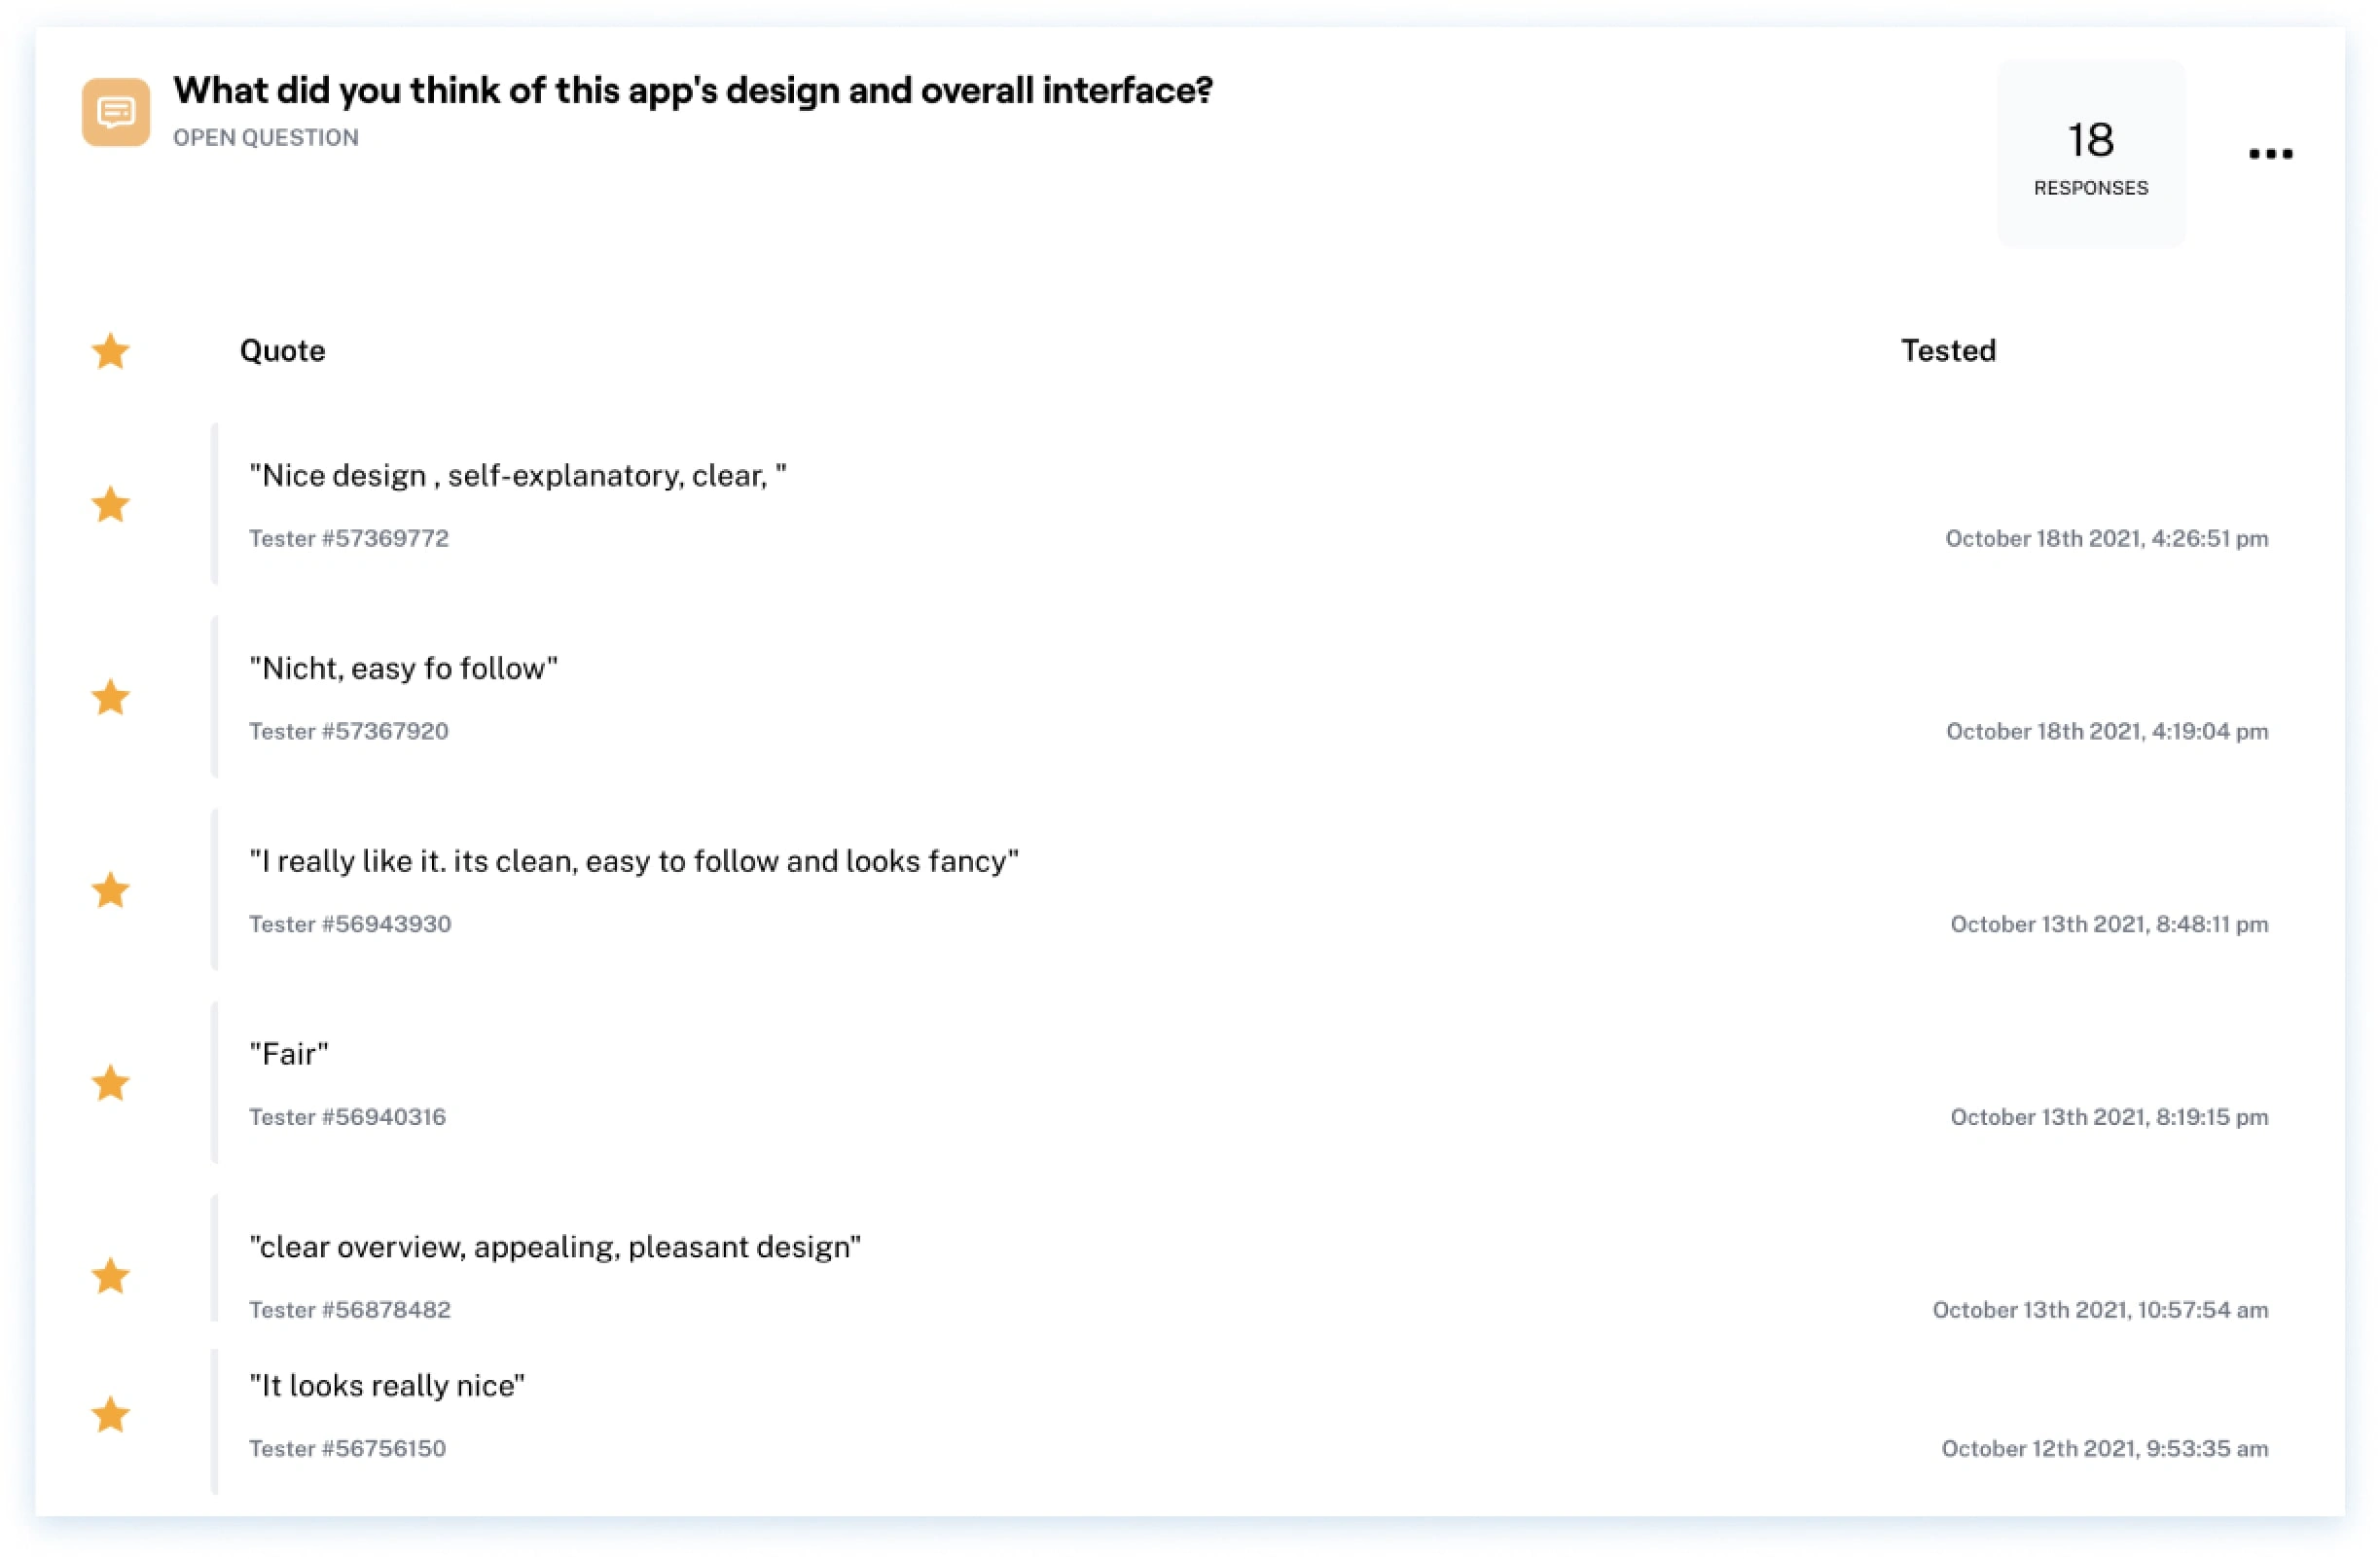Click Tester #56756150 identifier
Image resolution: width=2380 pixels, height=1559 pixels.
[347, 1449]
